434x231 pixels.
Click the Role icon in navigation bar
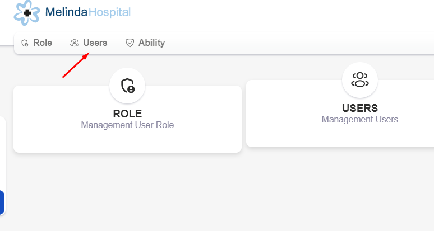coord(25,43)
